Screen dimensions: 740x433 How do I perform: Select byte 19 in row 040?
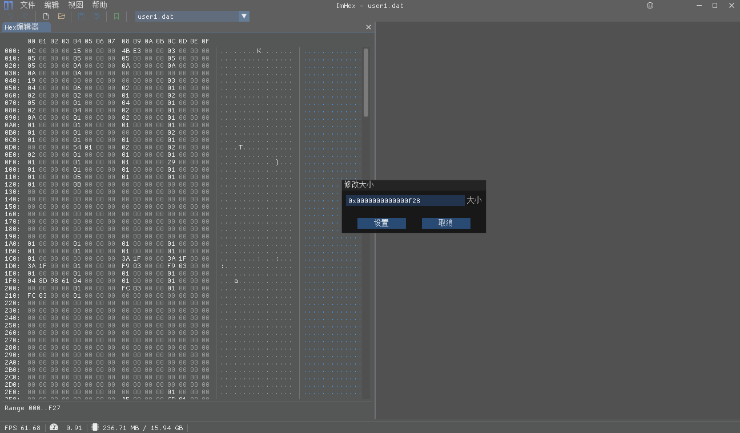[x=31, y=81]
